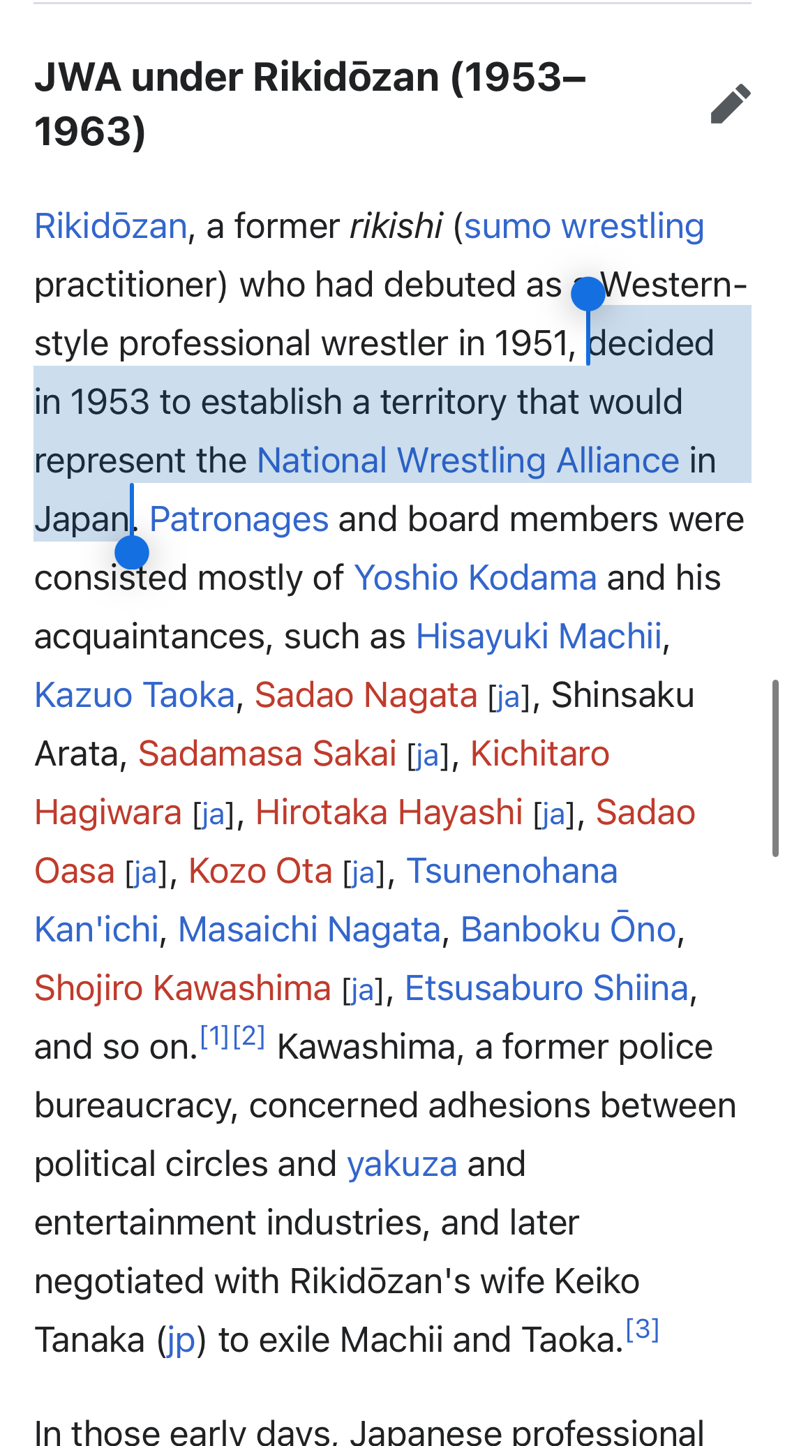
Task: Open the Sadamasa Sakai red link
Action: click(267, 754)
